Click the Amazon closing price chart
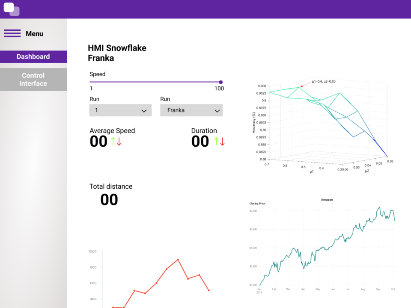This screenshot has height=308, width=411. pos(322,246)
